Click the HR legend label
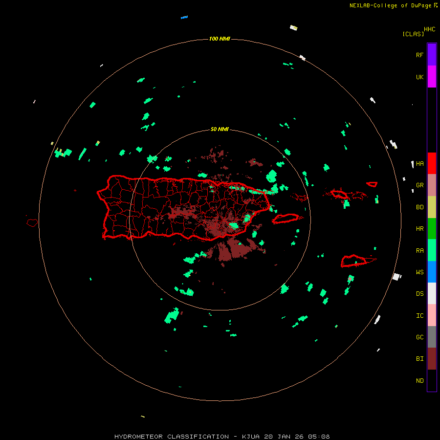The height and width of the screenshot is (440, 440). pyautogui.click(x=419, y=229)
